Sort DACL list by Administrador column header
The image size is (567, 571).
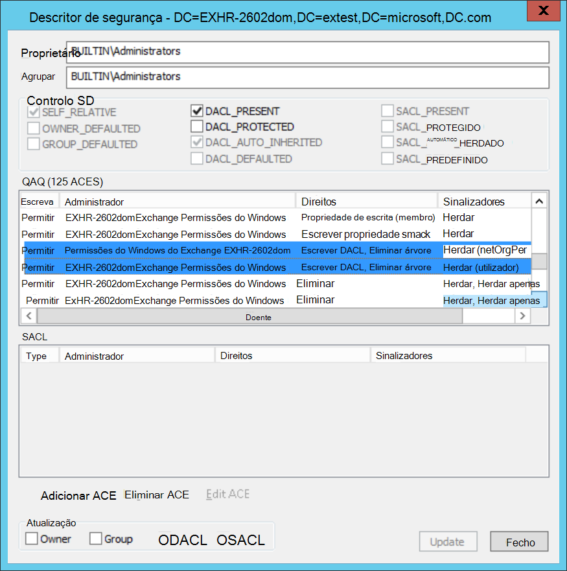tap(178, 202)
